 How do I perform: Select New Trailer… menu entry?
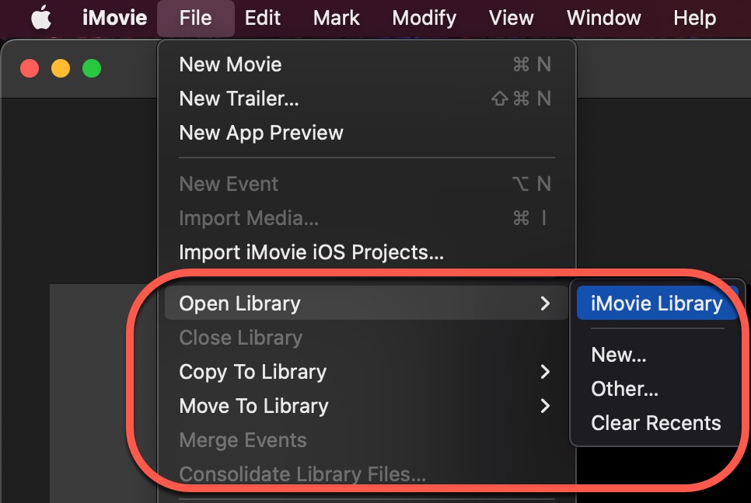[239, 99]
